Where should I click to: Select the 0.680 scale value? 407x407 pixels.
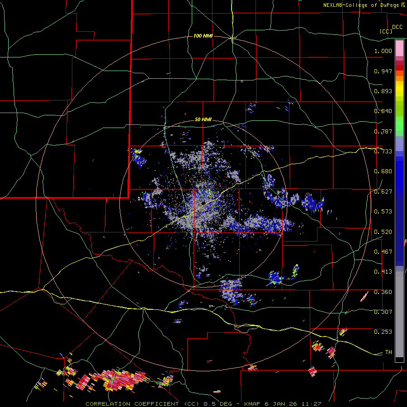pos(383,171)
